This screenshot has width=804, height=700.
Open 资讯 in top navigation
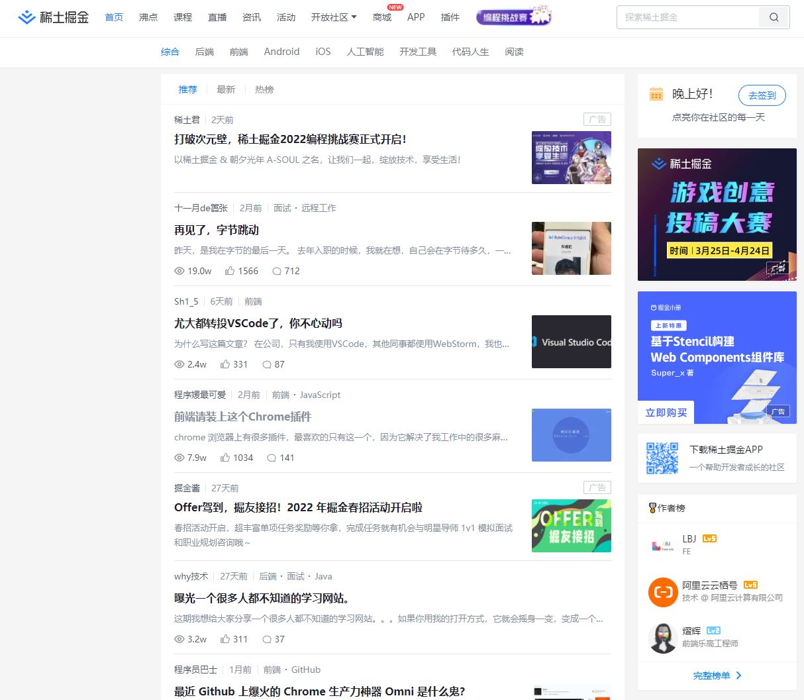[252, 17]
